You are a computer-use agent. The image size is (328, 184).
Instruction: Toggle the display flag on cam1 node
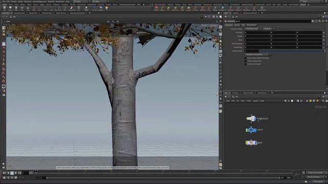coord(255,130)
